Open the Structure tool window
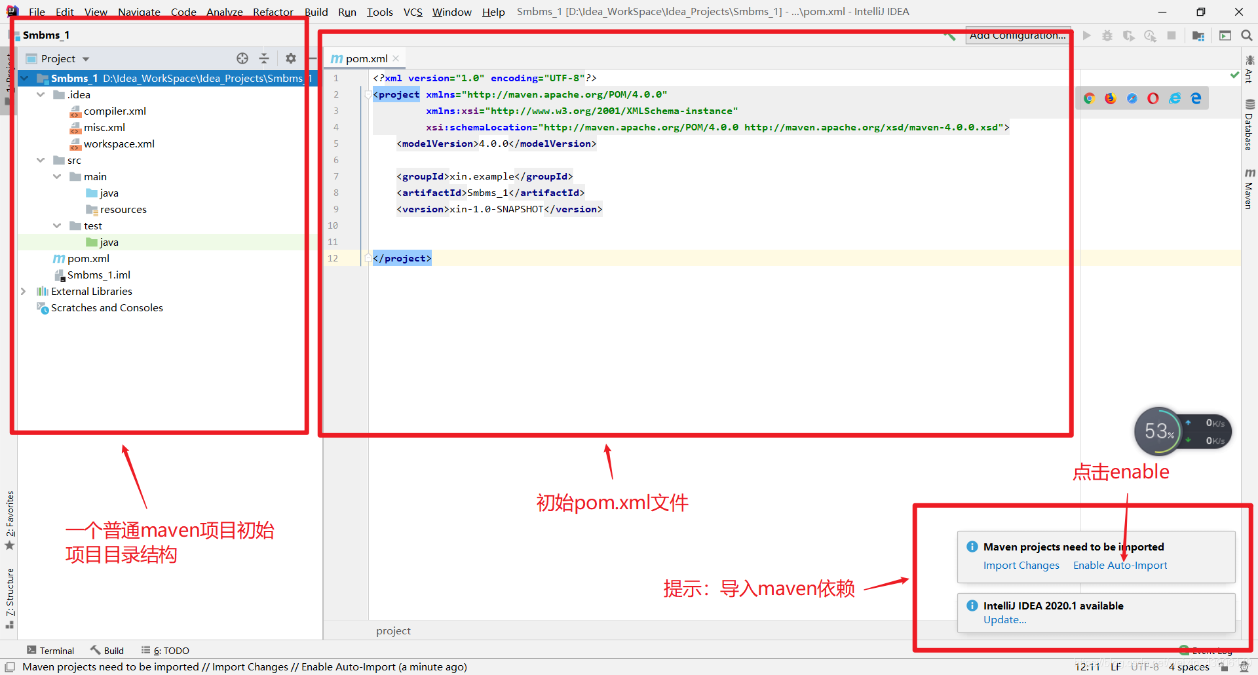This screenshot has width=1258, height=675. [10, 598]
